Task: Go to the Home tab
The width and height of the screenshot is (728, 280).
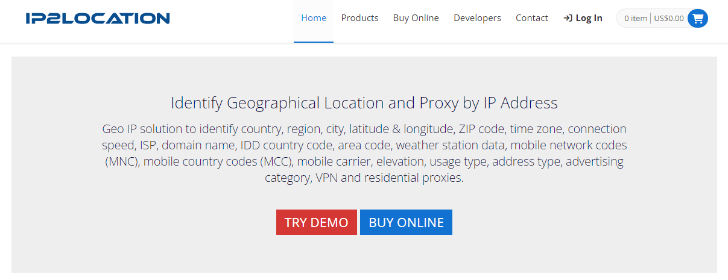Action: [314, 18]
